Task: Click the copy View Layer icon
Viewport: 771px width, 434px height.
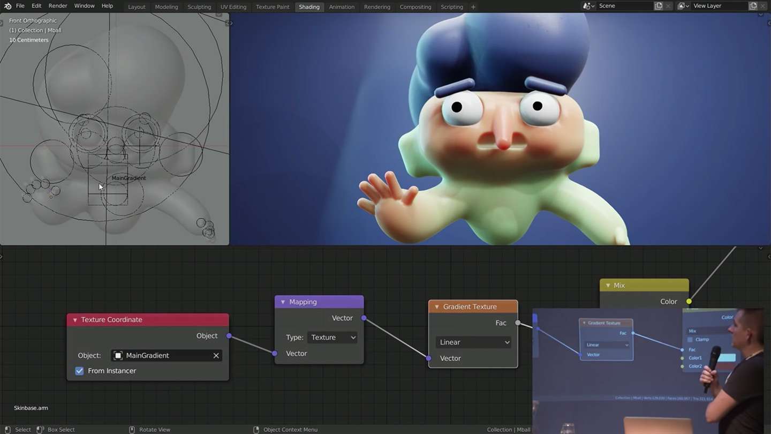Action: click(x=752, y=5)
